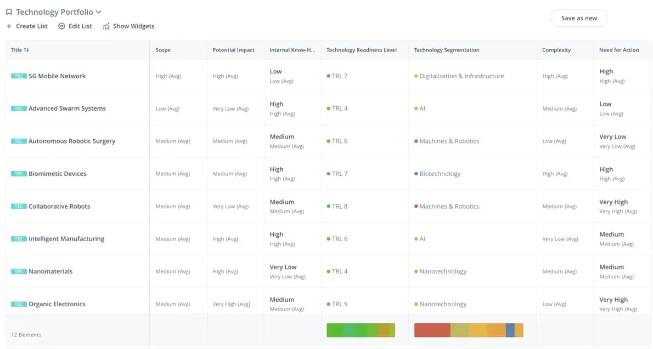Viewport: 653px width, 349px height.
Task: Click the Need for Action column header
Action: click(x=619, y=49)
